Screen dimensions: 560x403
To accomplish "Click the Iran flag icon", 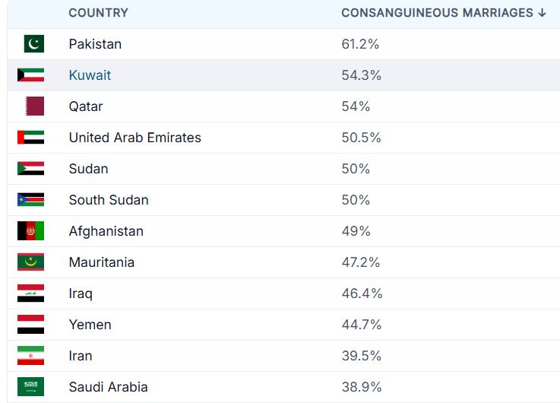I will [30, 356].
